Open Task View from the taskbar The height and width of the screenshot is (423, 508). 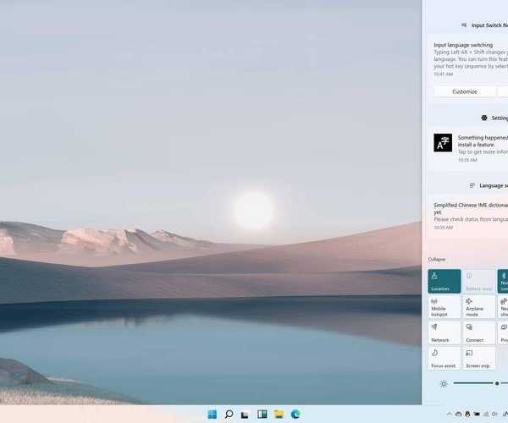click(x=246, y=414)
